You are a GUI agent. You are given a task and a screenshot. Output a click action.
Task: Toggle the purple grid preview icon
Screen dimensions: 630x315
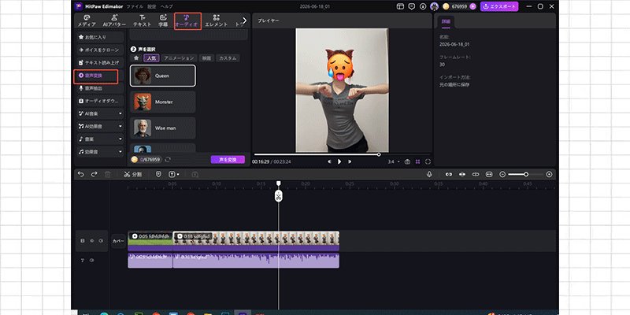418,161
